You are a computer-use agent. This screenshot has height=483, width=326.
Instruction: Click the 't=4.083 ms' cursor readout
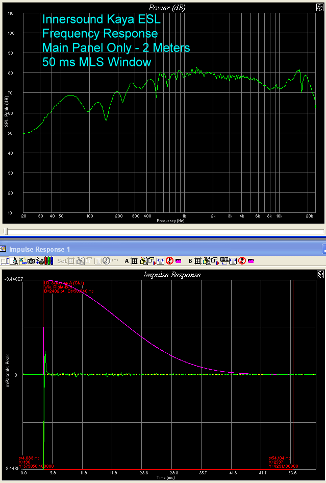coord(29,458)
